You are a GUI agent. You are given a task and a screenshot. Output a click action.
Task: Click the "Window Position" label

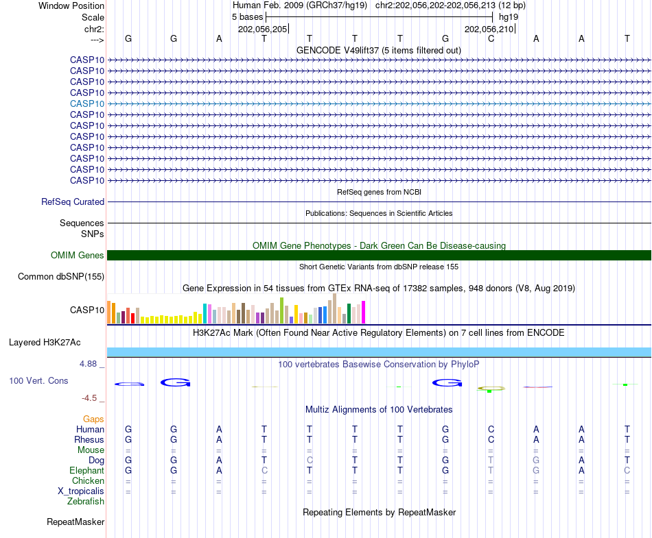[71, 5]
